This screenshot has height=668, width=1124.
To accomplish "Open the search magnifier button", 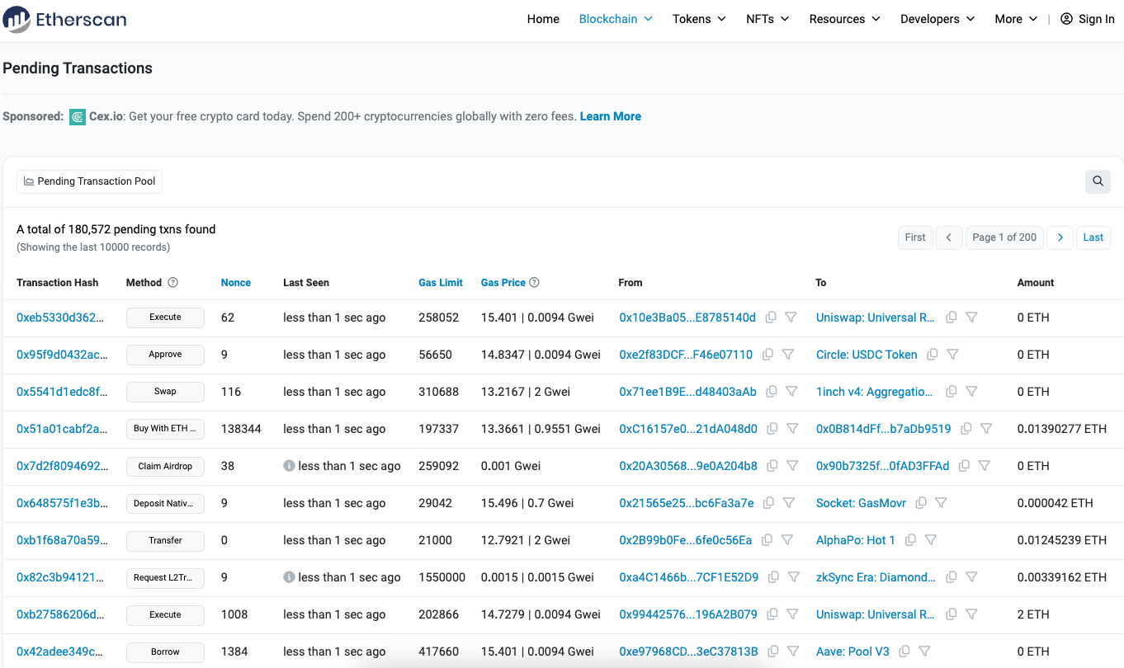I will tap(1098, 181).
